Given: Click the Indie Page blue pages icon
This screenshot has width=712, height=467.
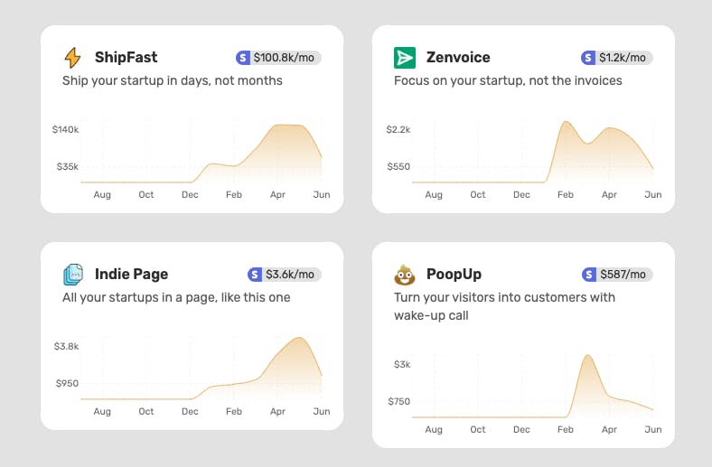Looking at the screenshot, I should (72, 275).
